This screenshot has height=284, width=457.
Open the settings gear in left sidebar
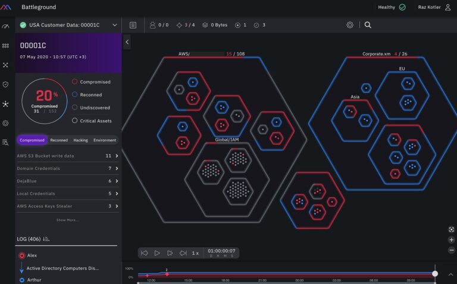5,123
